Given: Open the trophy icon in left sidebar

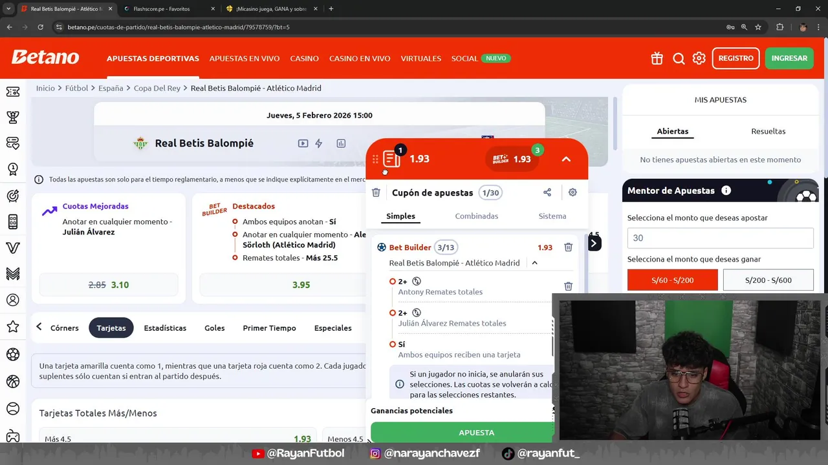Looking at the screenshot, I should pos(13,118).
